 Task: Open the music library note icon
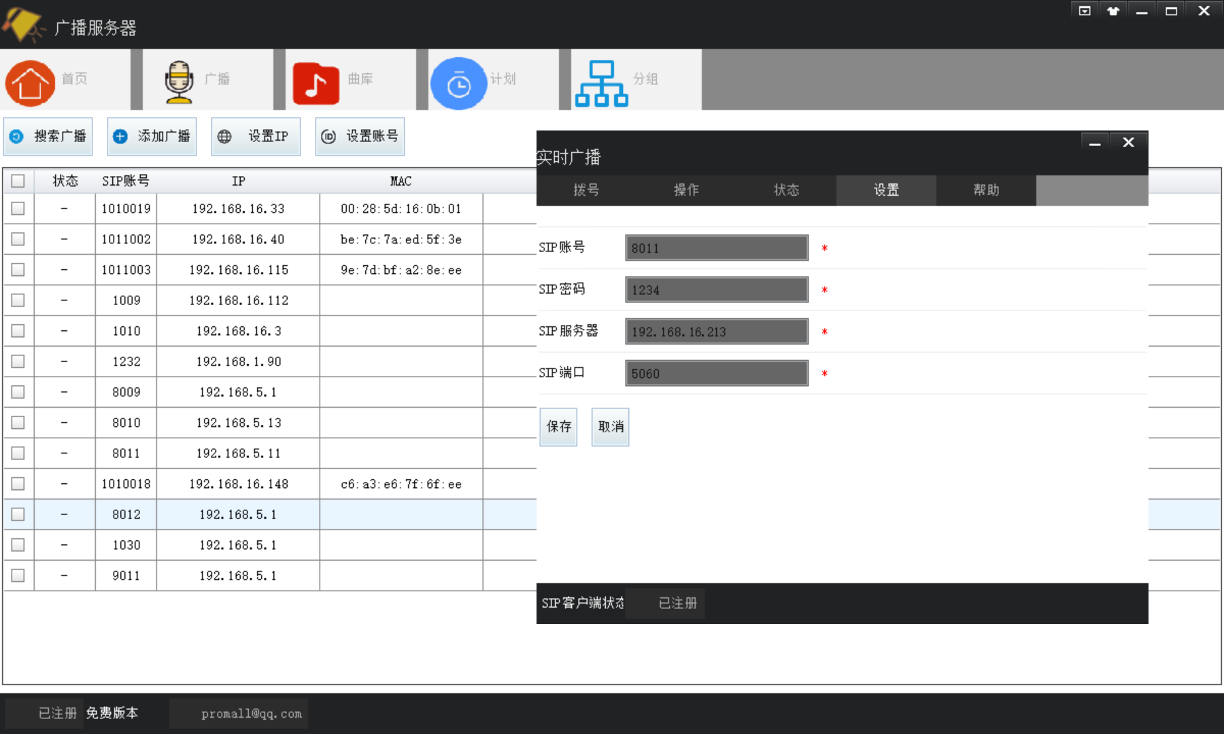316,83
